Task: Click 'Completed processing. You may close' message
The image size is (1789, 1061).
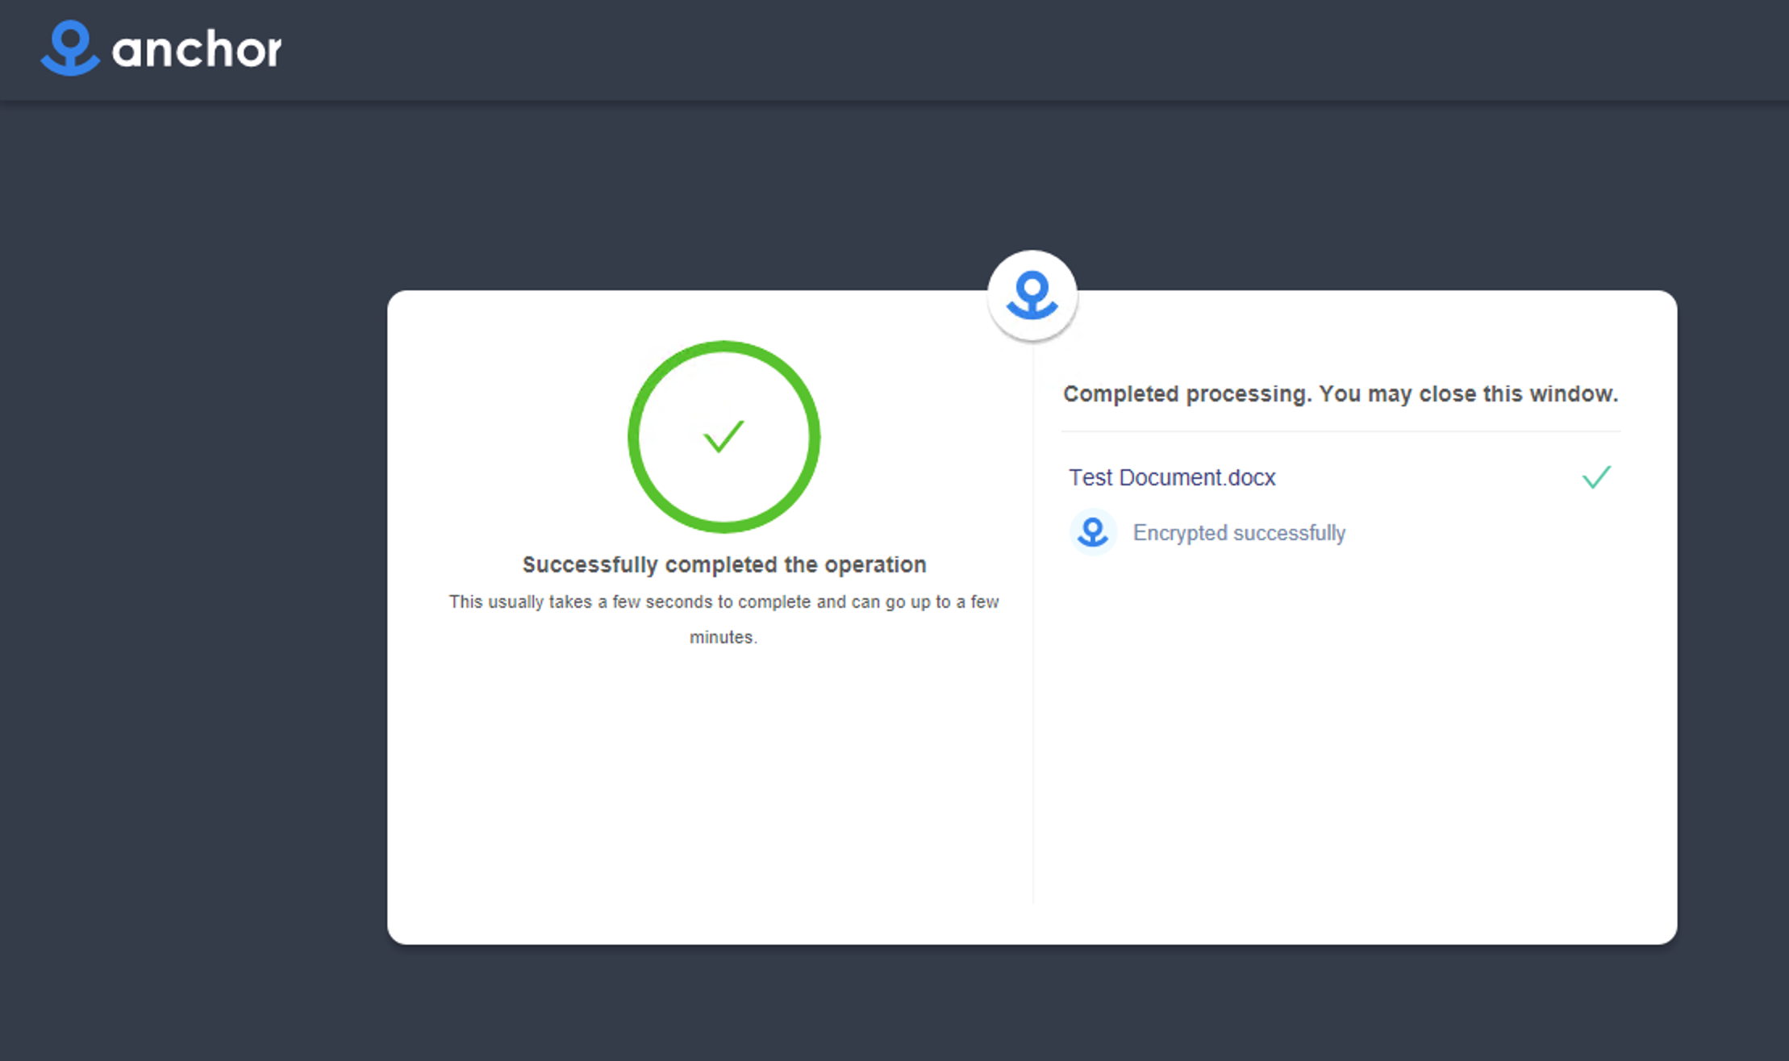Action: 1340,394
